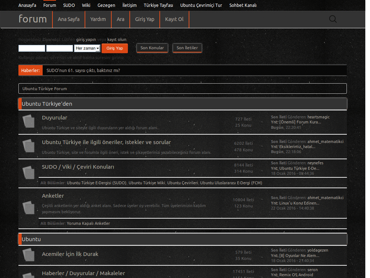The height and width of the screenshot is (278, 370).
Task: Click the forum logo
Action: [33, 19]
